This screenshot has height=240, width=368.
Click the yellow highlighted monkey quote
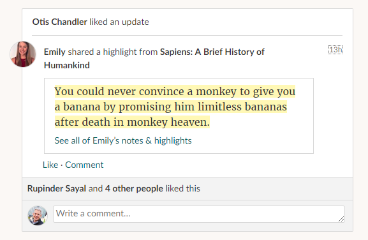pyautogui.click(x=175, y=107)
